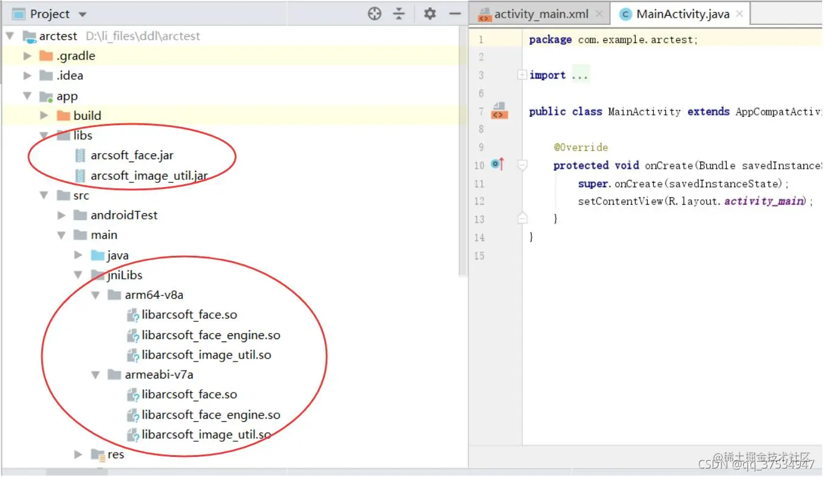Image resolution: width=824 pixels, height=477 pixels.
Task: Collapse the arm64-v8a folder
Action: pos(95,295)
